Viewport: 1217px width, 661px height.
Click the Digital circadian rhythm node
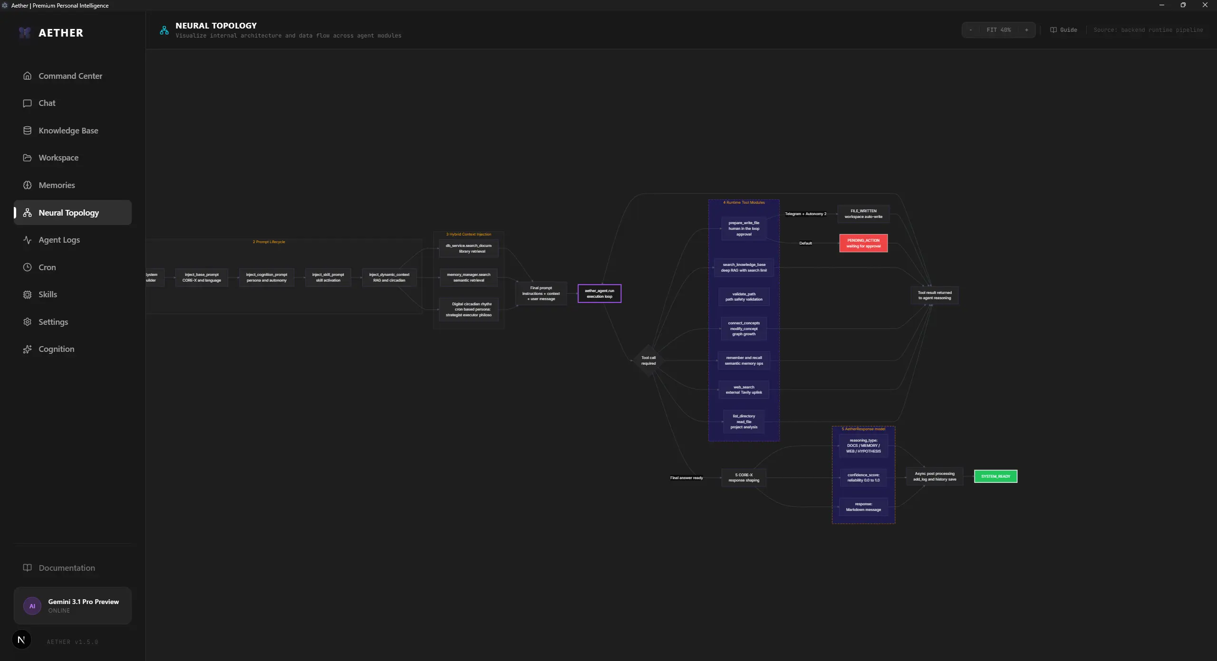pyautogui.click(x=469, y=310)
